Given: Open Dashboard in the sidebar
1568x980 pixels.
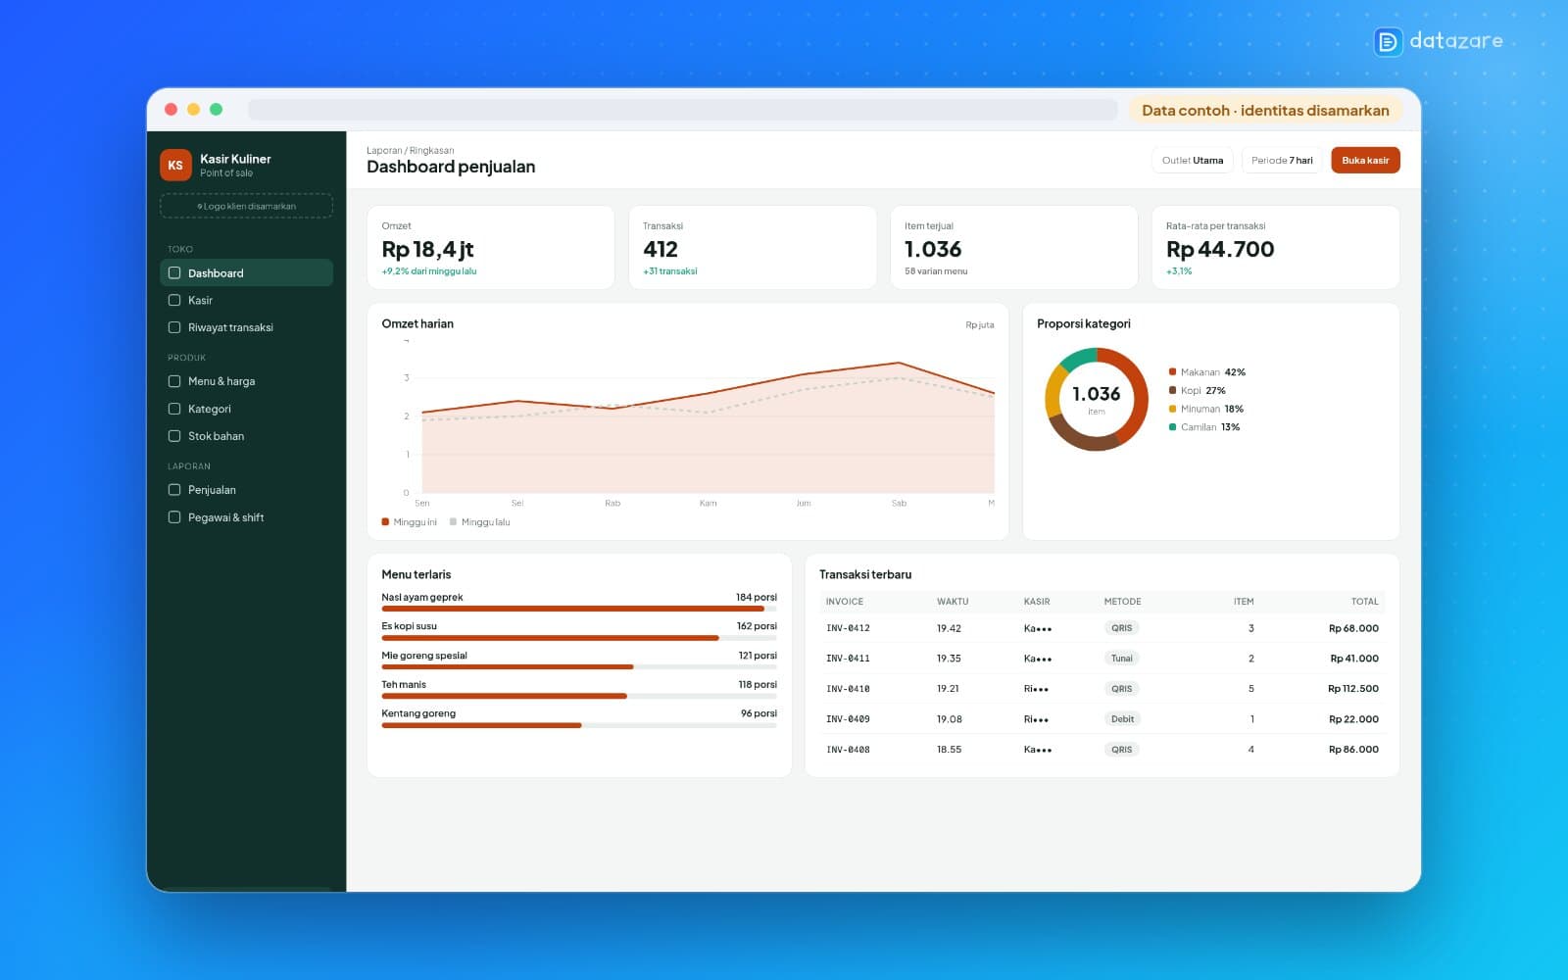Looking at the screenshot, I should pos(246,272).
